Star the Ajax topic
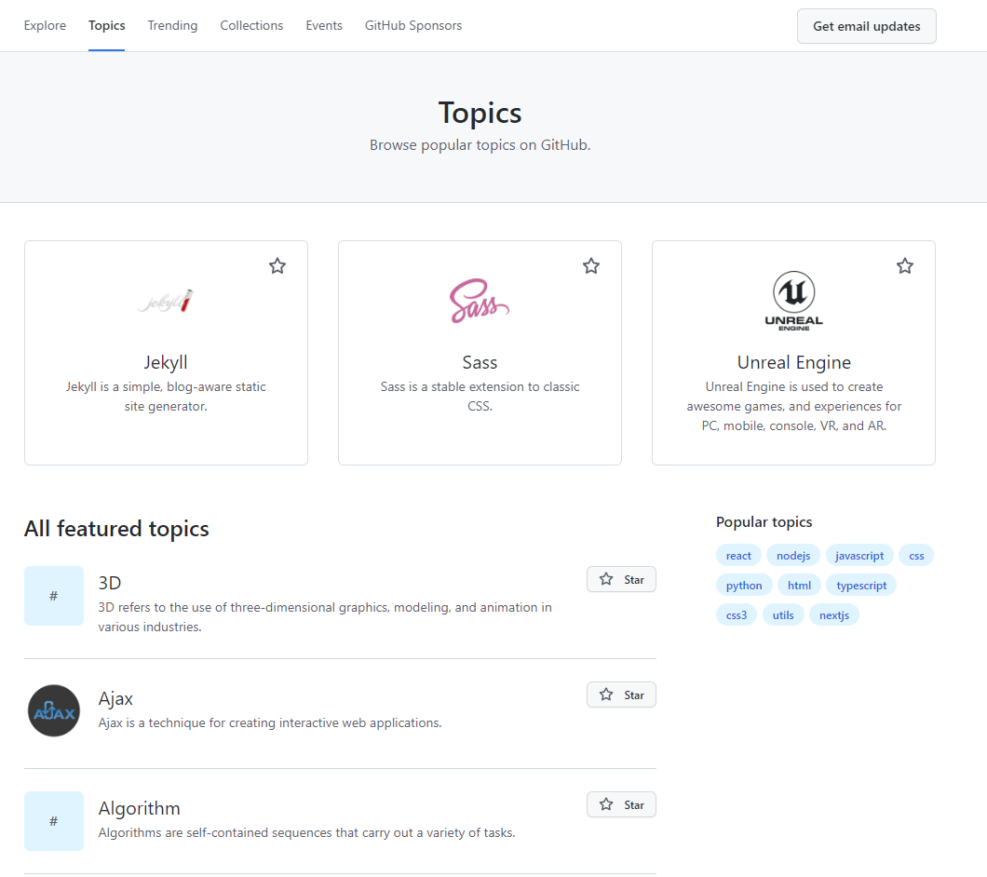 (620, 694)
